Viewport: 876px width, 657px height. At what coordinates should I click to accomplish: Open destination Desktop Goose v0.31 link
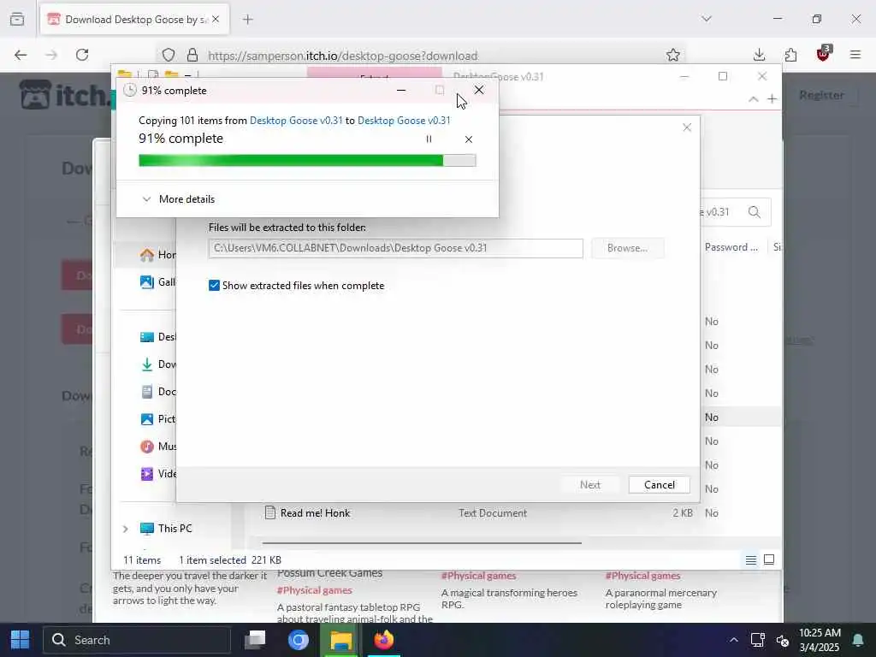(404, 120)
